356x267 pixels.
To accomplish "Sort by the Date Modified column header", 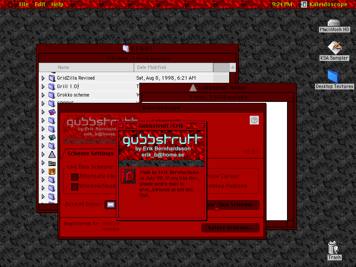I will tap(174, 68).
